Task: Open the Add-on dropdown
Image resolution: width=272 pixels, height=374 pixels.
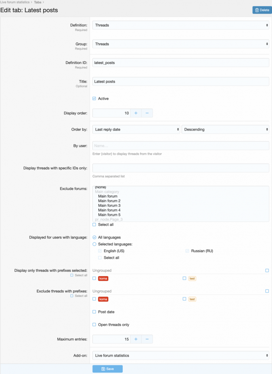Action: [181, 355]
